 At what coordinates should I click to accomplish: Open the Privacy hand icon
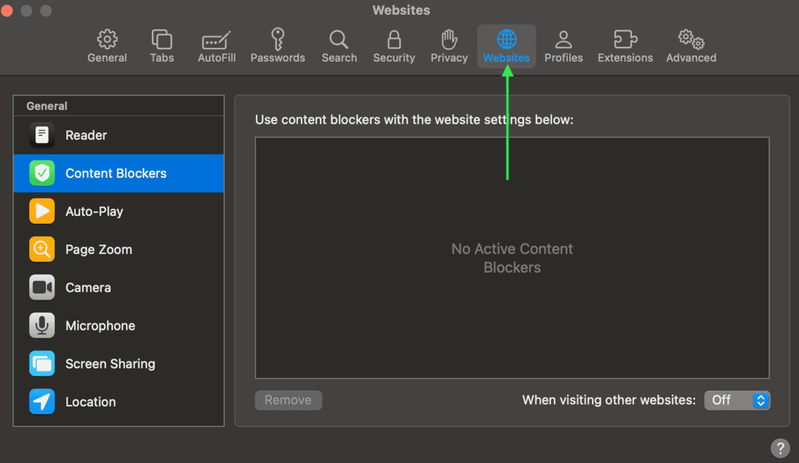(449, 39)
